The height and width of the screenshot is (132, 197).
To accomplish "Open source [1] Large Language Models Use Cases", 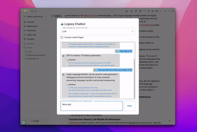I will pos(90,89).
